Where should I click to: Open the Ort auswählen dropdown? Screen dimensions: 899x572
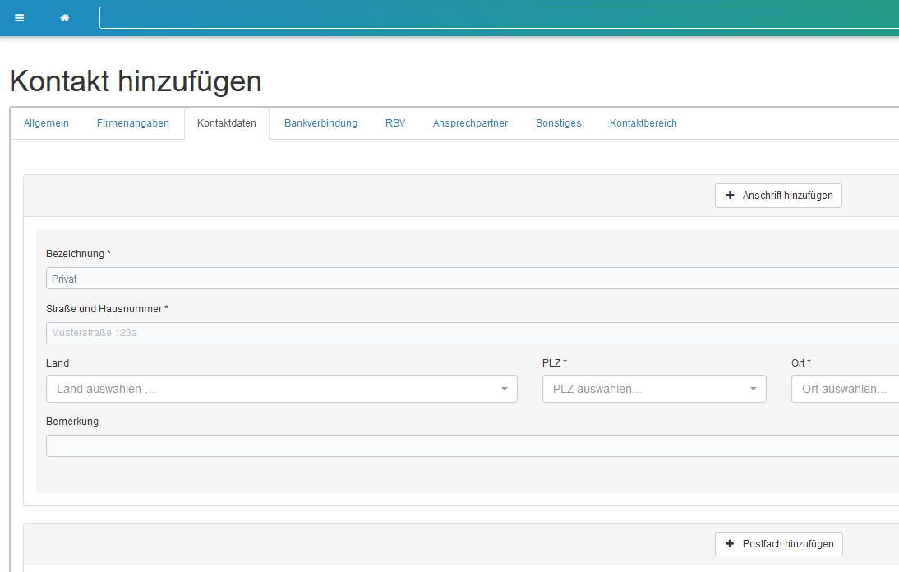pyautogui.click(x=845, y=389)
